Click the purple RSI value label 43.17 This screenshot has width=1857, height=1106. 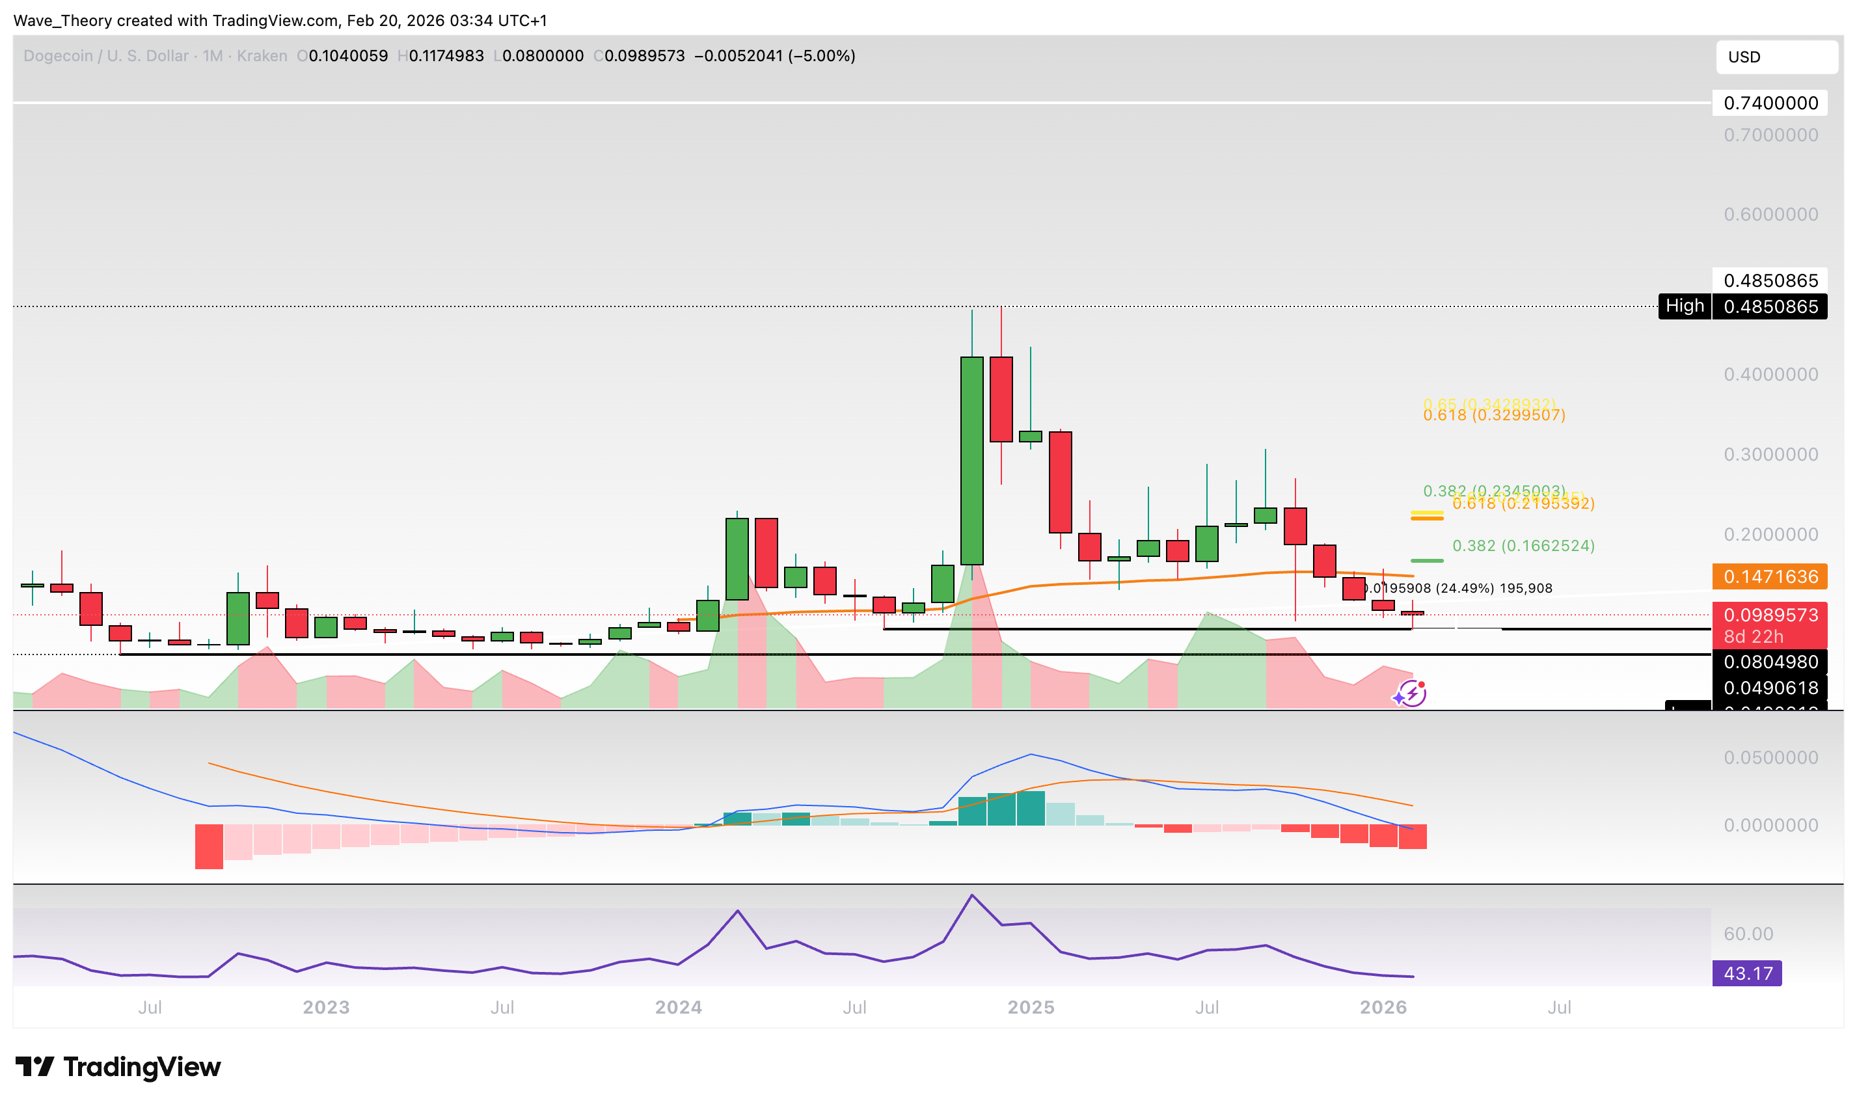(x=1747, y=973)
